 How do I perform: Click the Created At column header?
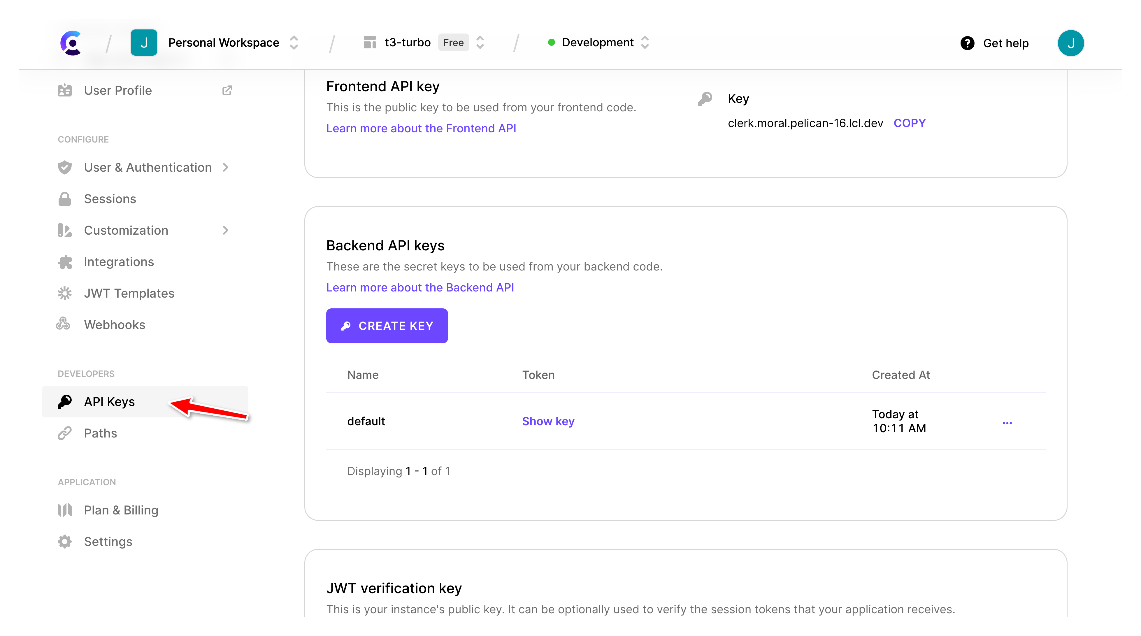pos(900,375)
